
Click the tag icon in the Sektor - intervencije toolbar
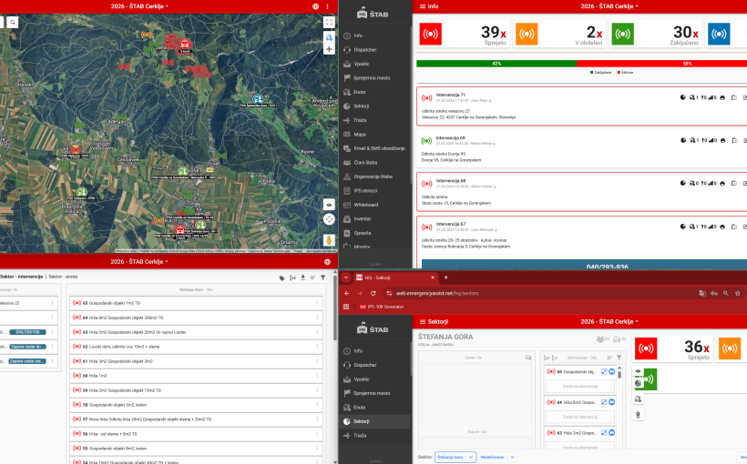coord(281,277)
